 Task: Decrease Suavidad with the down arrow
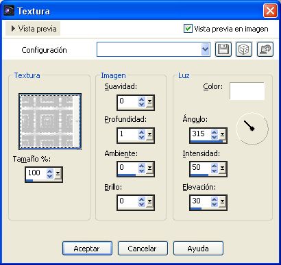(142, 104)
